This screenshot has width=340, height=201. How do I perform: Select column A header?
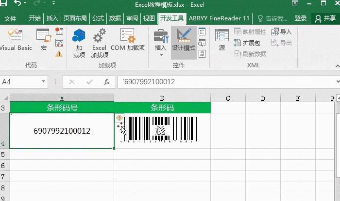point(62,98)
